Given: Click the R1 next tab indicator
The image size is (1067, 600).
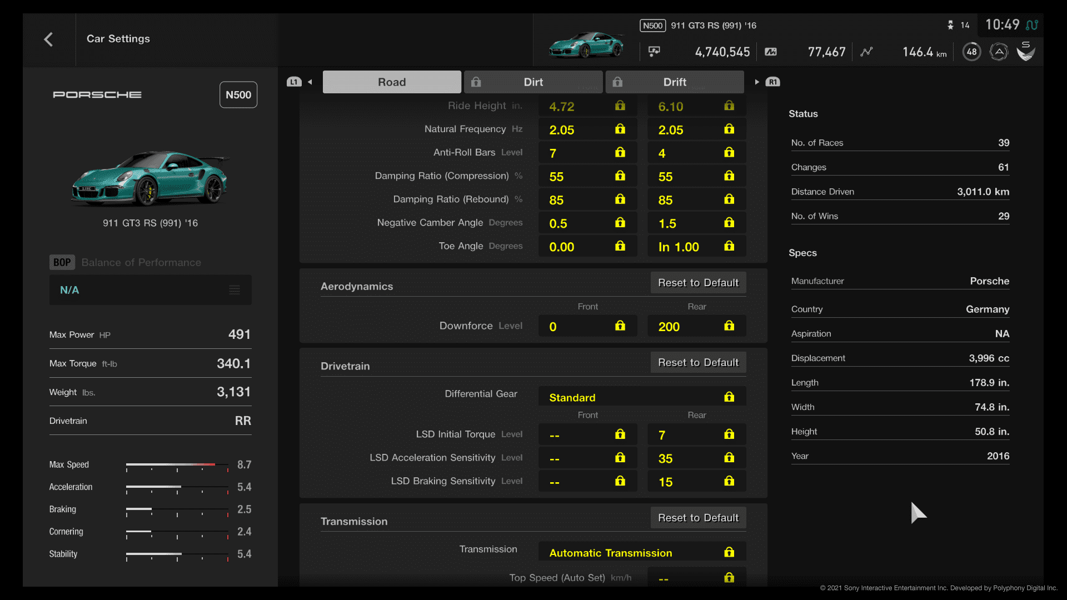Looking at the screenshot, I should [x=773, y=82].
